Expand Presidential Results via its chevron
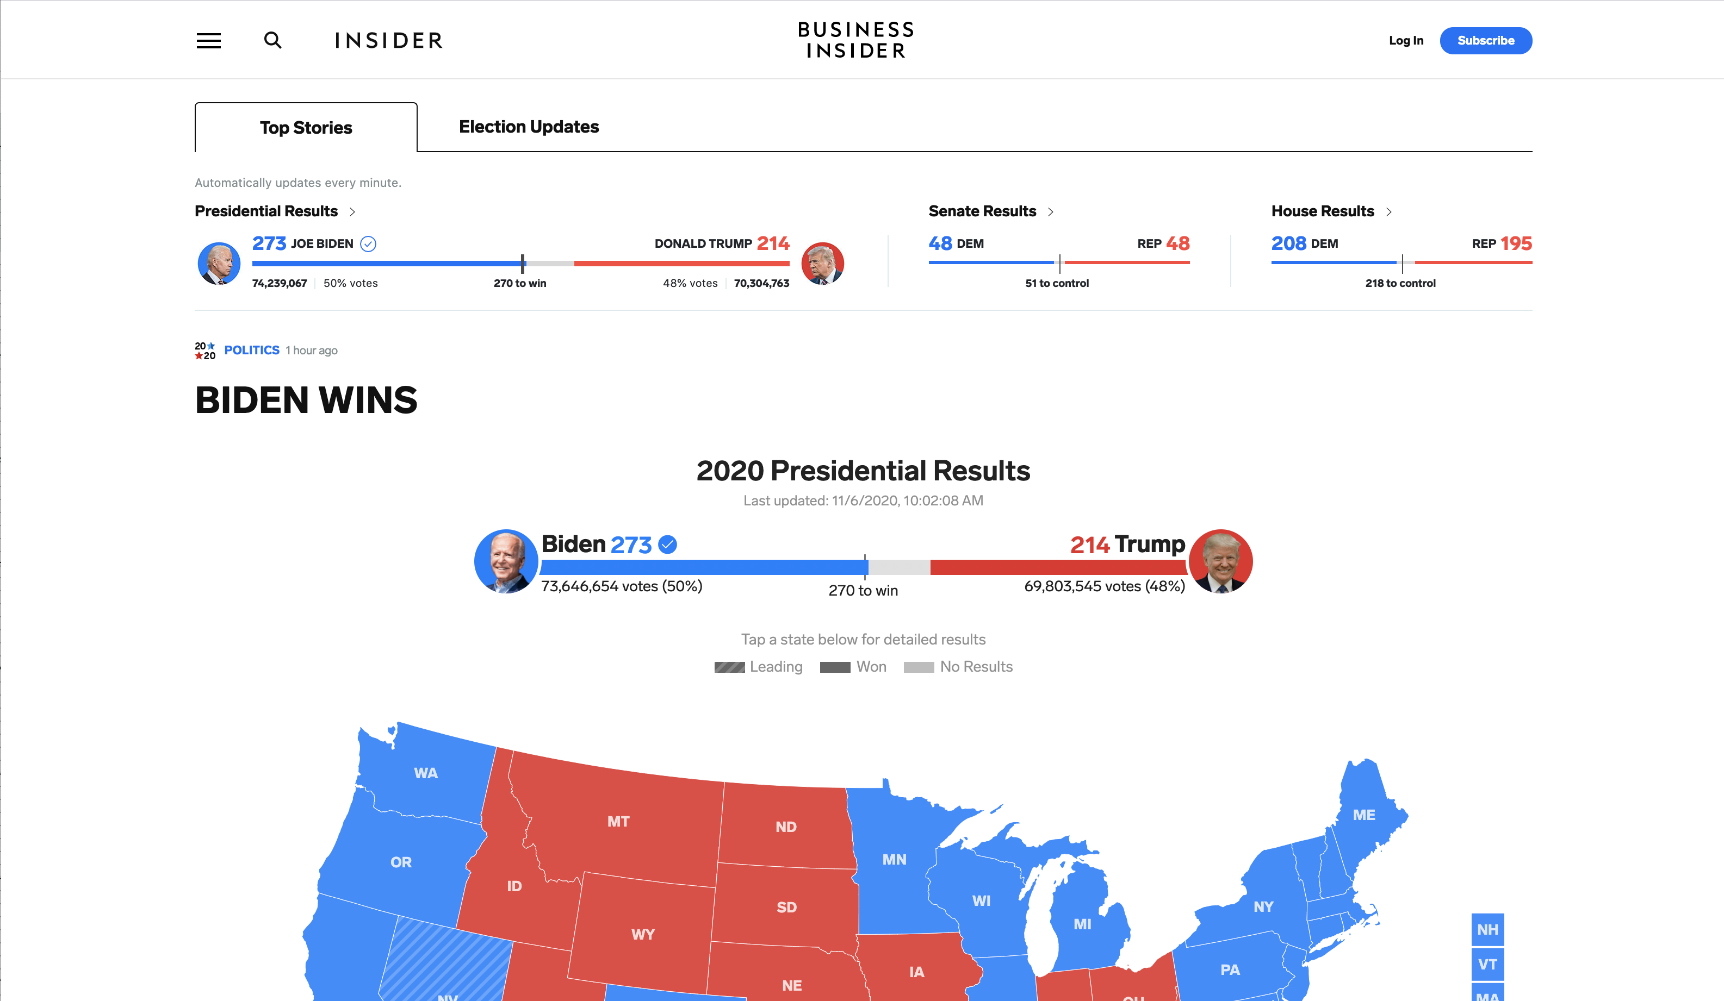 point(352,212)
